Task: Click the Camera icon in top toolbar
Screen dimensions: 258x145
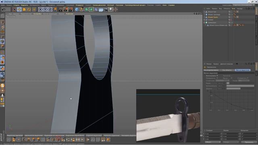Action: [106, 9]
